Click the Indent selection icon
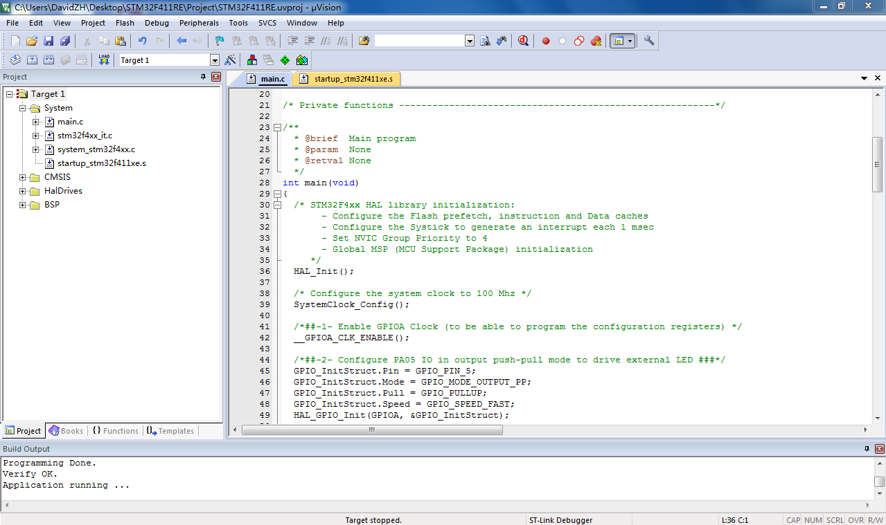This screenshot has width=886, height=525. pyautogui.click(x=292, y=41)
